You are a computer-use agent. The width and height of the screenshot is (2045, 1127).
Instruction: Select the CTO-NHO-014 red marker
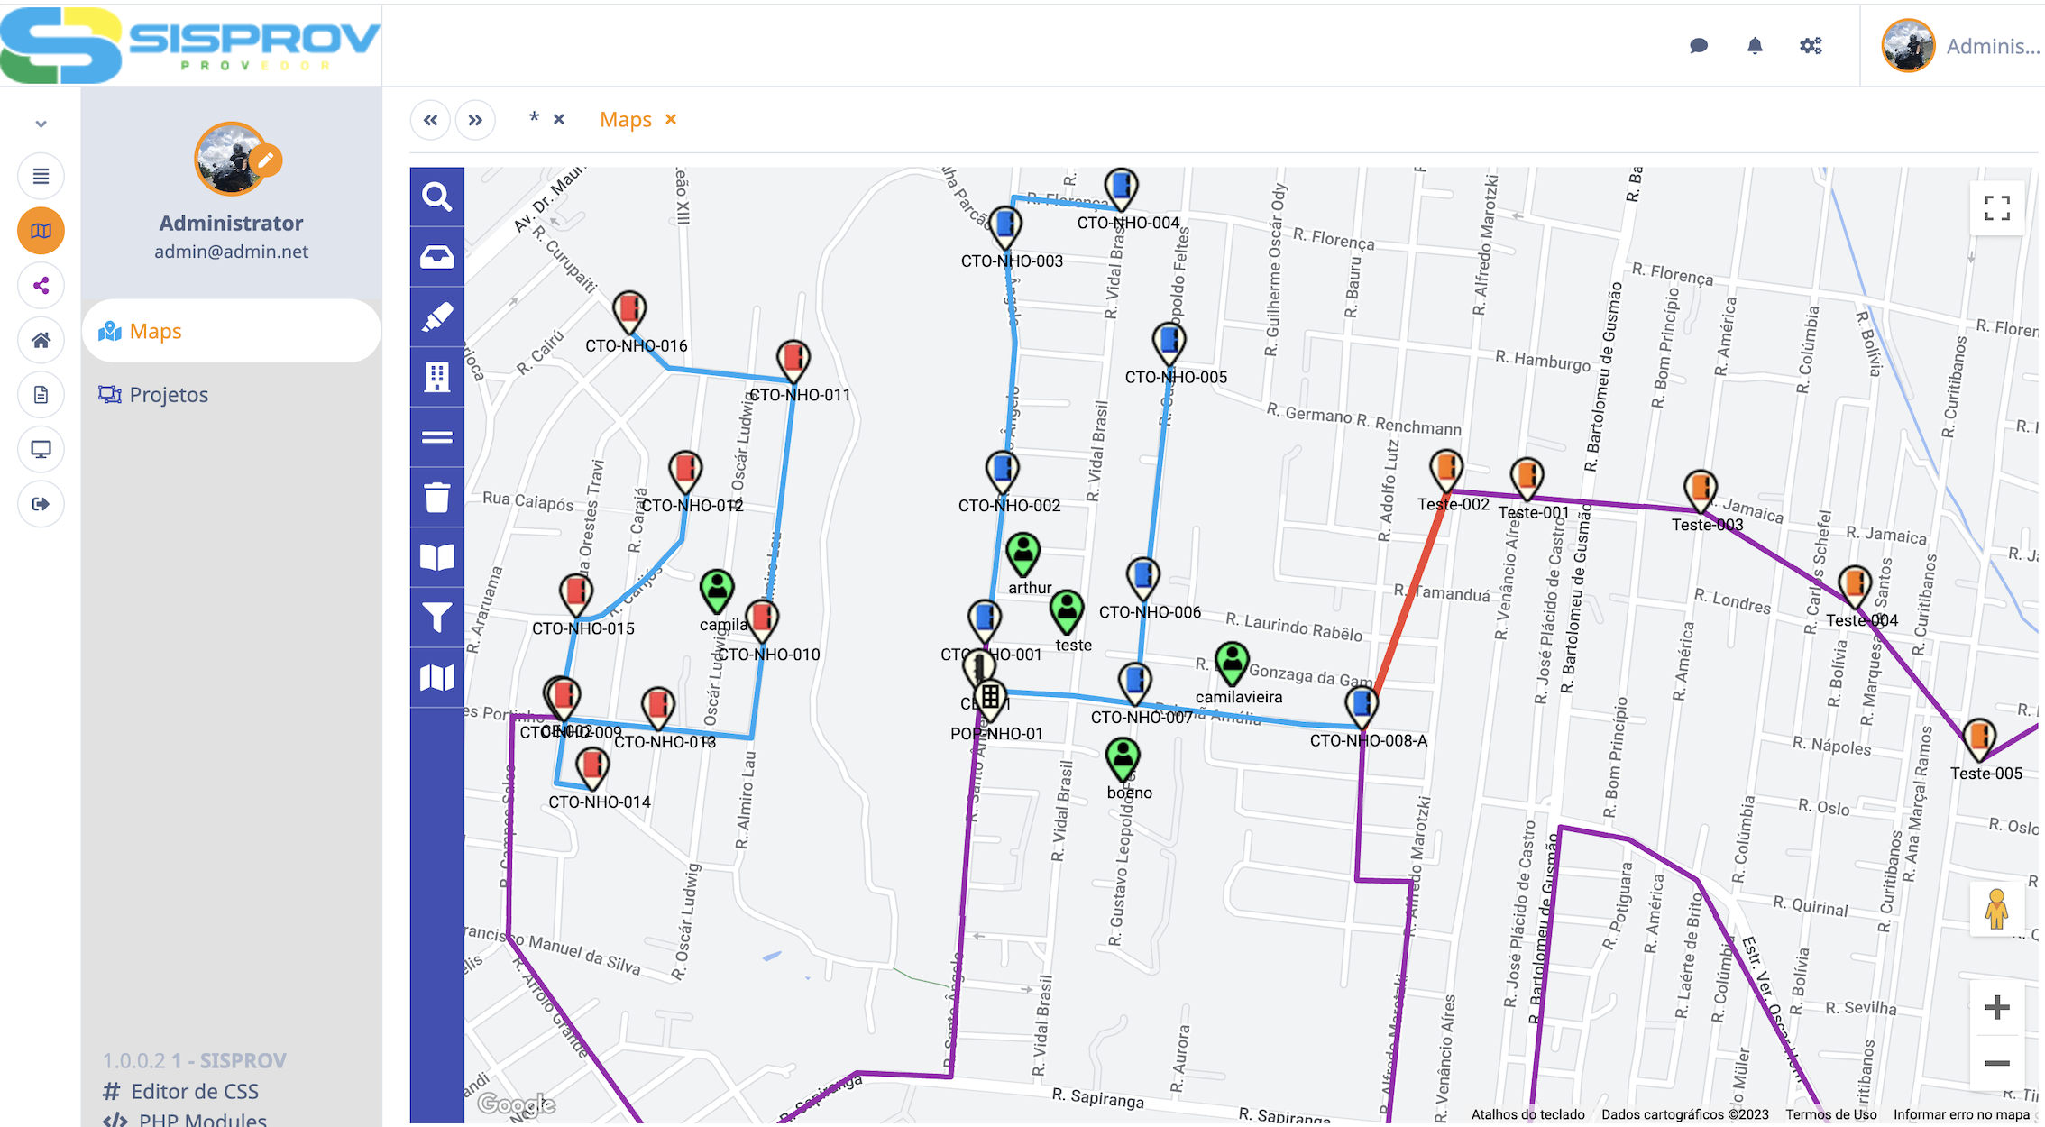click(592, 768)
